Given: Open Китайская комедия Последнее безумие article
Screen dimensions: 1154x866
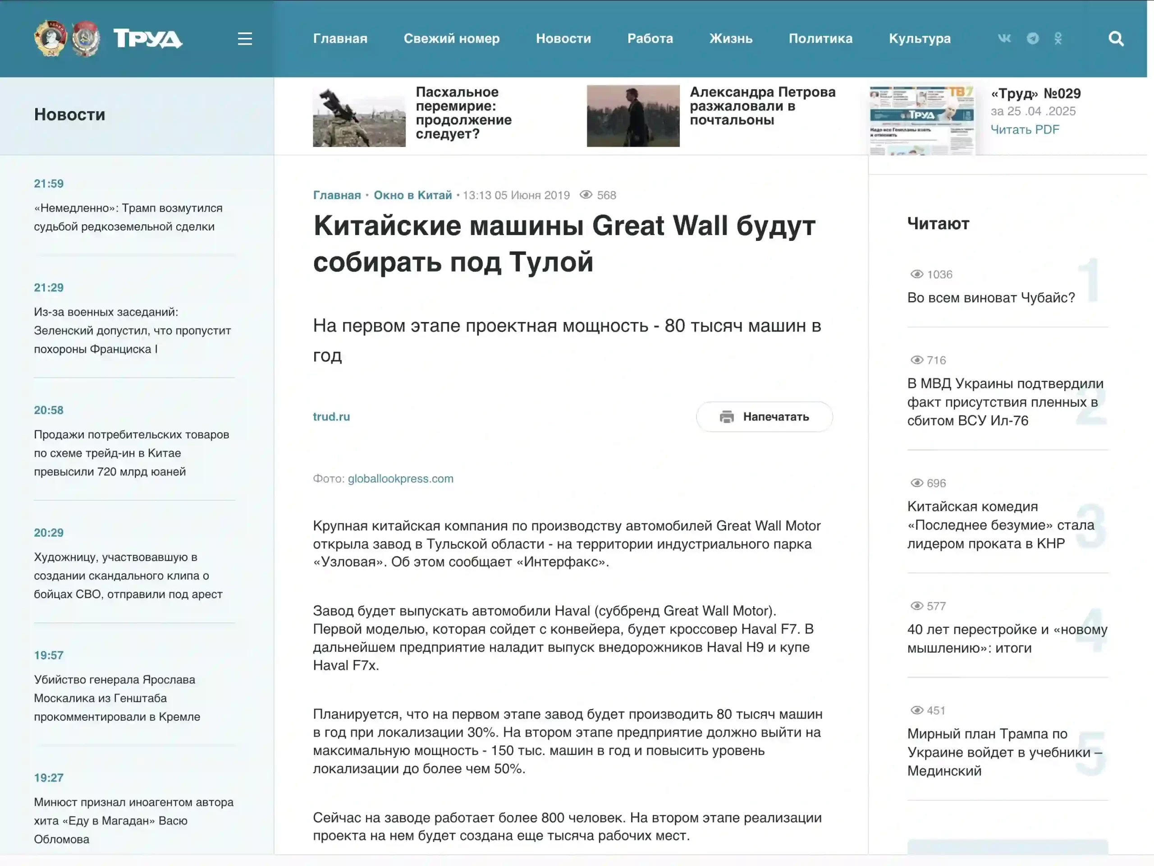Looking at the screenshot, I should [x=1001, y=525].
